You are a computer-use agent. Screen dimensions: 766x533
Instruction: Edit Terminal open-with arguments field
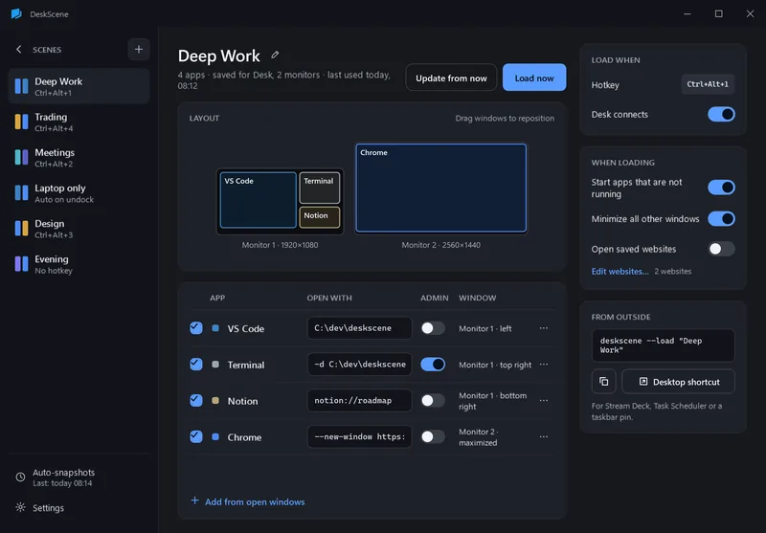(359, 365)
